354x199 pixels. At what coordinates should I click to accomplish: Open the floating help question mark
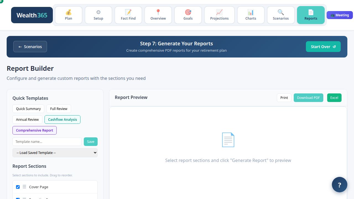click(x=339, y=184)
